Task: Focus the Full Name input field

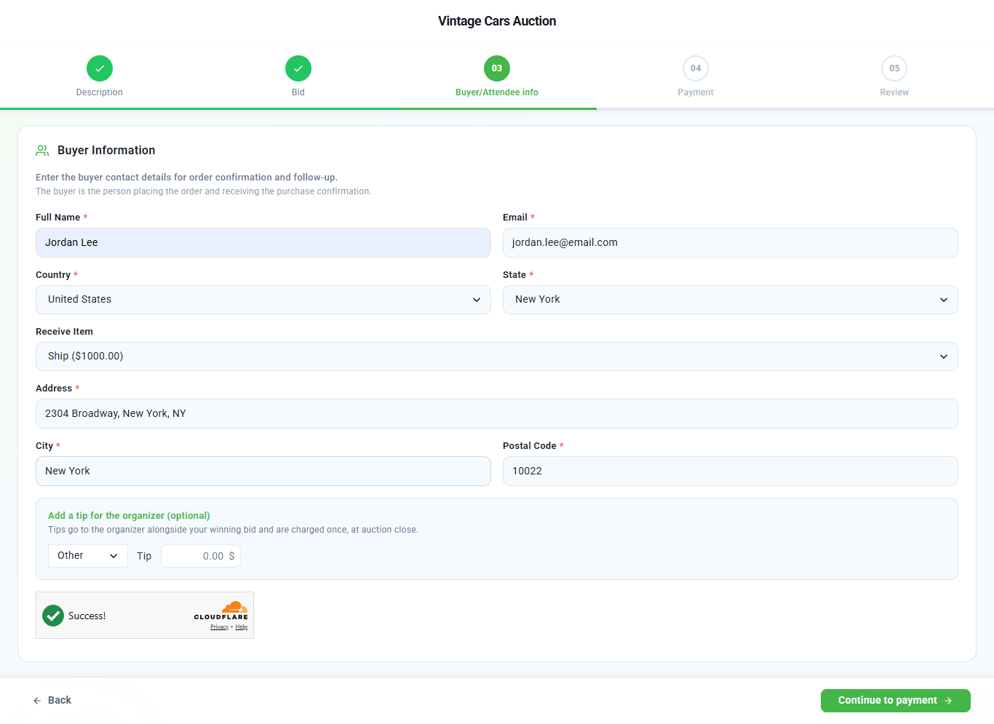Action: (263, 243)
